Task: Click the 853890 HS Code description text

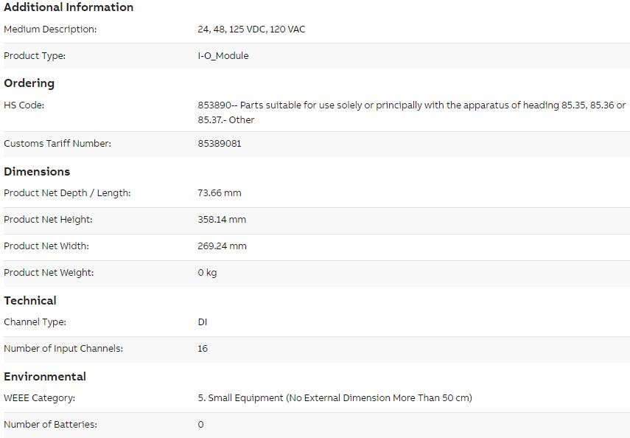Action: click(411, 113)
